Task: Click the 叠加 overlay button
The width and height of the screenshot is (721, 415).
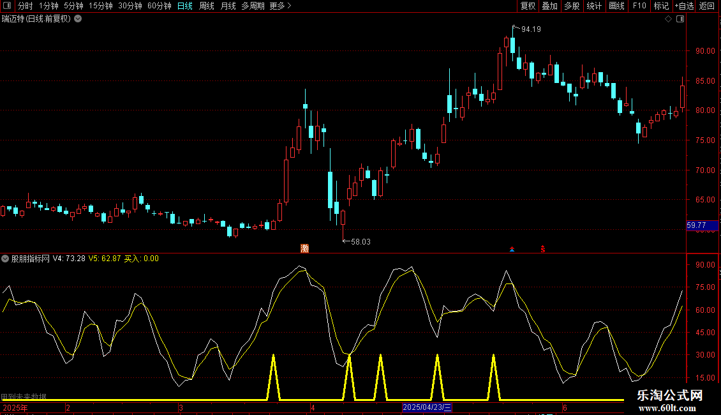Action: click(549, 6)
